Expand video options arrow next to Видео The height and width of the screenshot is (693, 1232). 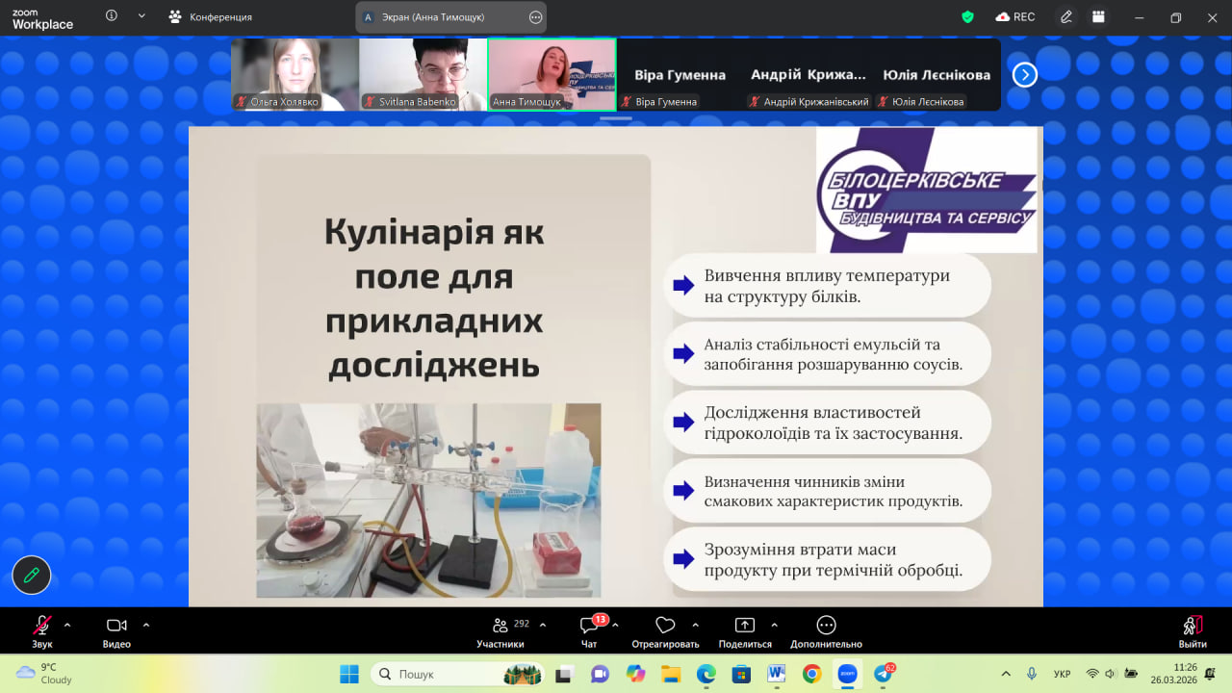pyautogui.click(x=146, y=625)
